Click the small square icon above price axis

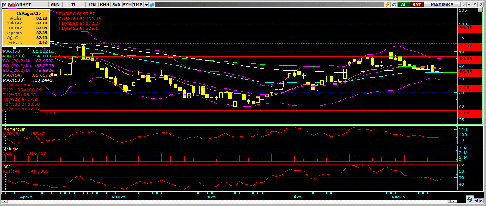tap(479, 9)
